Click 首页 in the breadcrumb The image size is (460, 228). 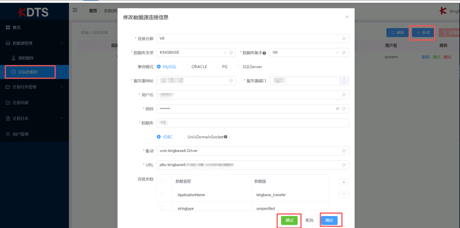click(x=93, y=11)
